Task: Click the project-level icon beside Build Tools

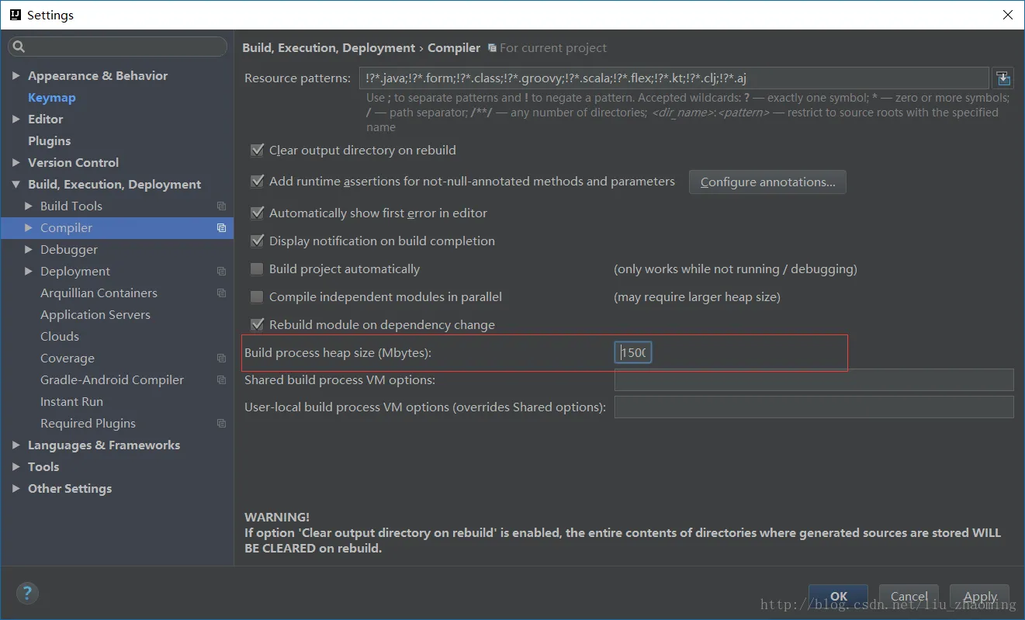Action: 222,206
